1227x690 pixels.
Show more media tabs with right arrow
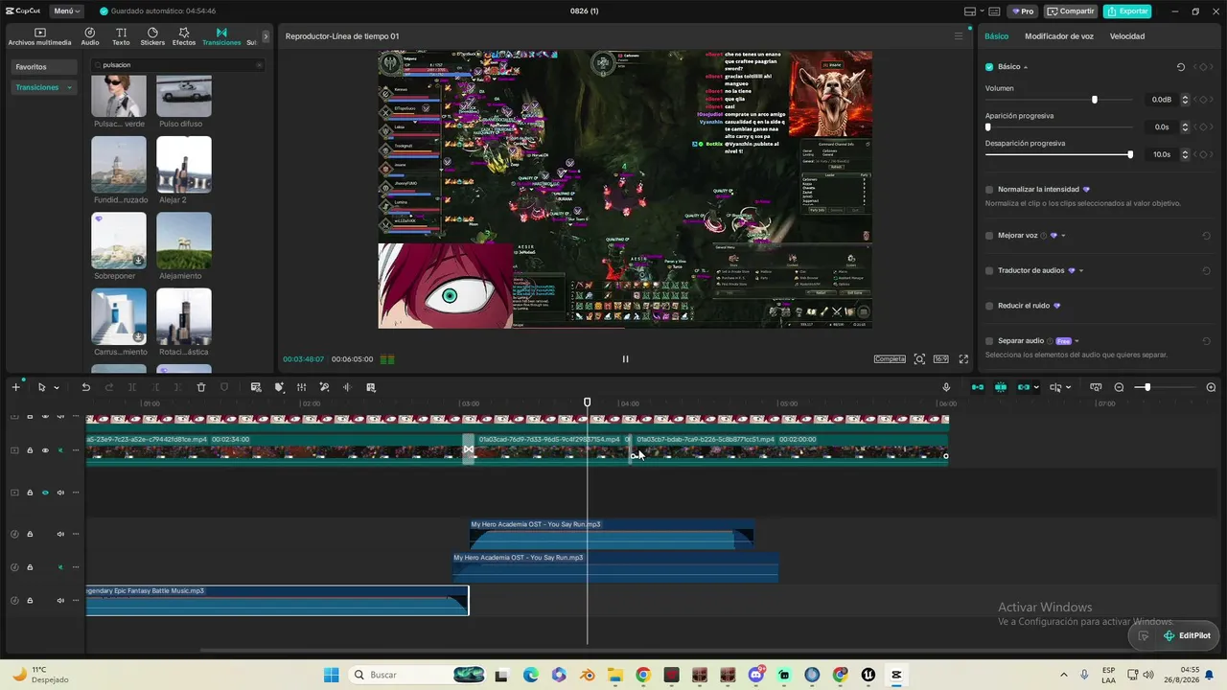click(265, 36)
